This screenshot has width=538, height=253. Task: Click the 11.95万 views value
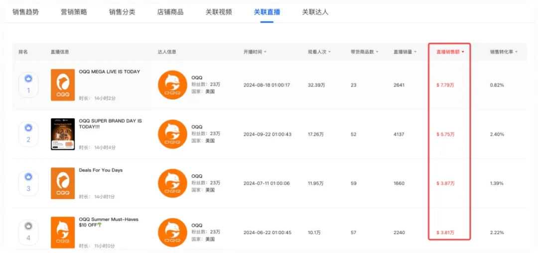tap(316, 183)
